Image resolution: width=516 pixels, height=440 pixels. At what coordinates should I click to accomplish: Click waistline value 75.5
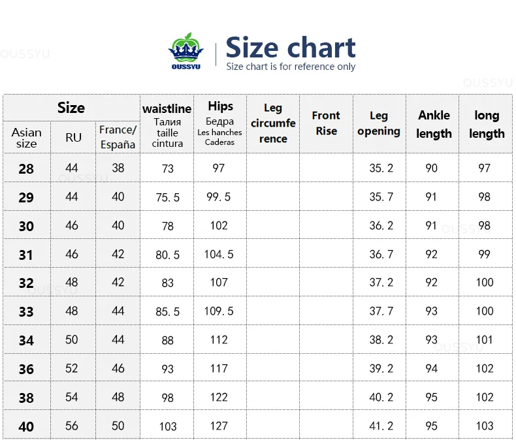click(167, 197)
